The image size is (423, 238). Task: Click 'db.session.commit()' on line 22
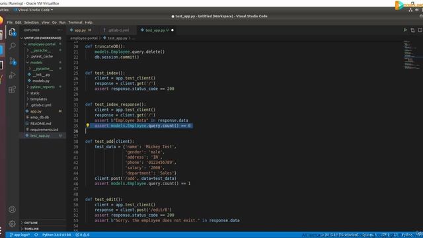117,58
